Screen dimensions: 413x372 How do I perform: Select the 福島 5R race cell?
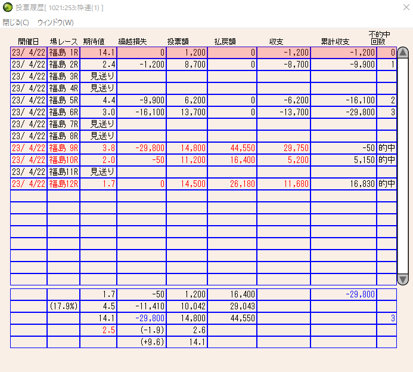(64, 100)
